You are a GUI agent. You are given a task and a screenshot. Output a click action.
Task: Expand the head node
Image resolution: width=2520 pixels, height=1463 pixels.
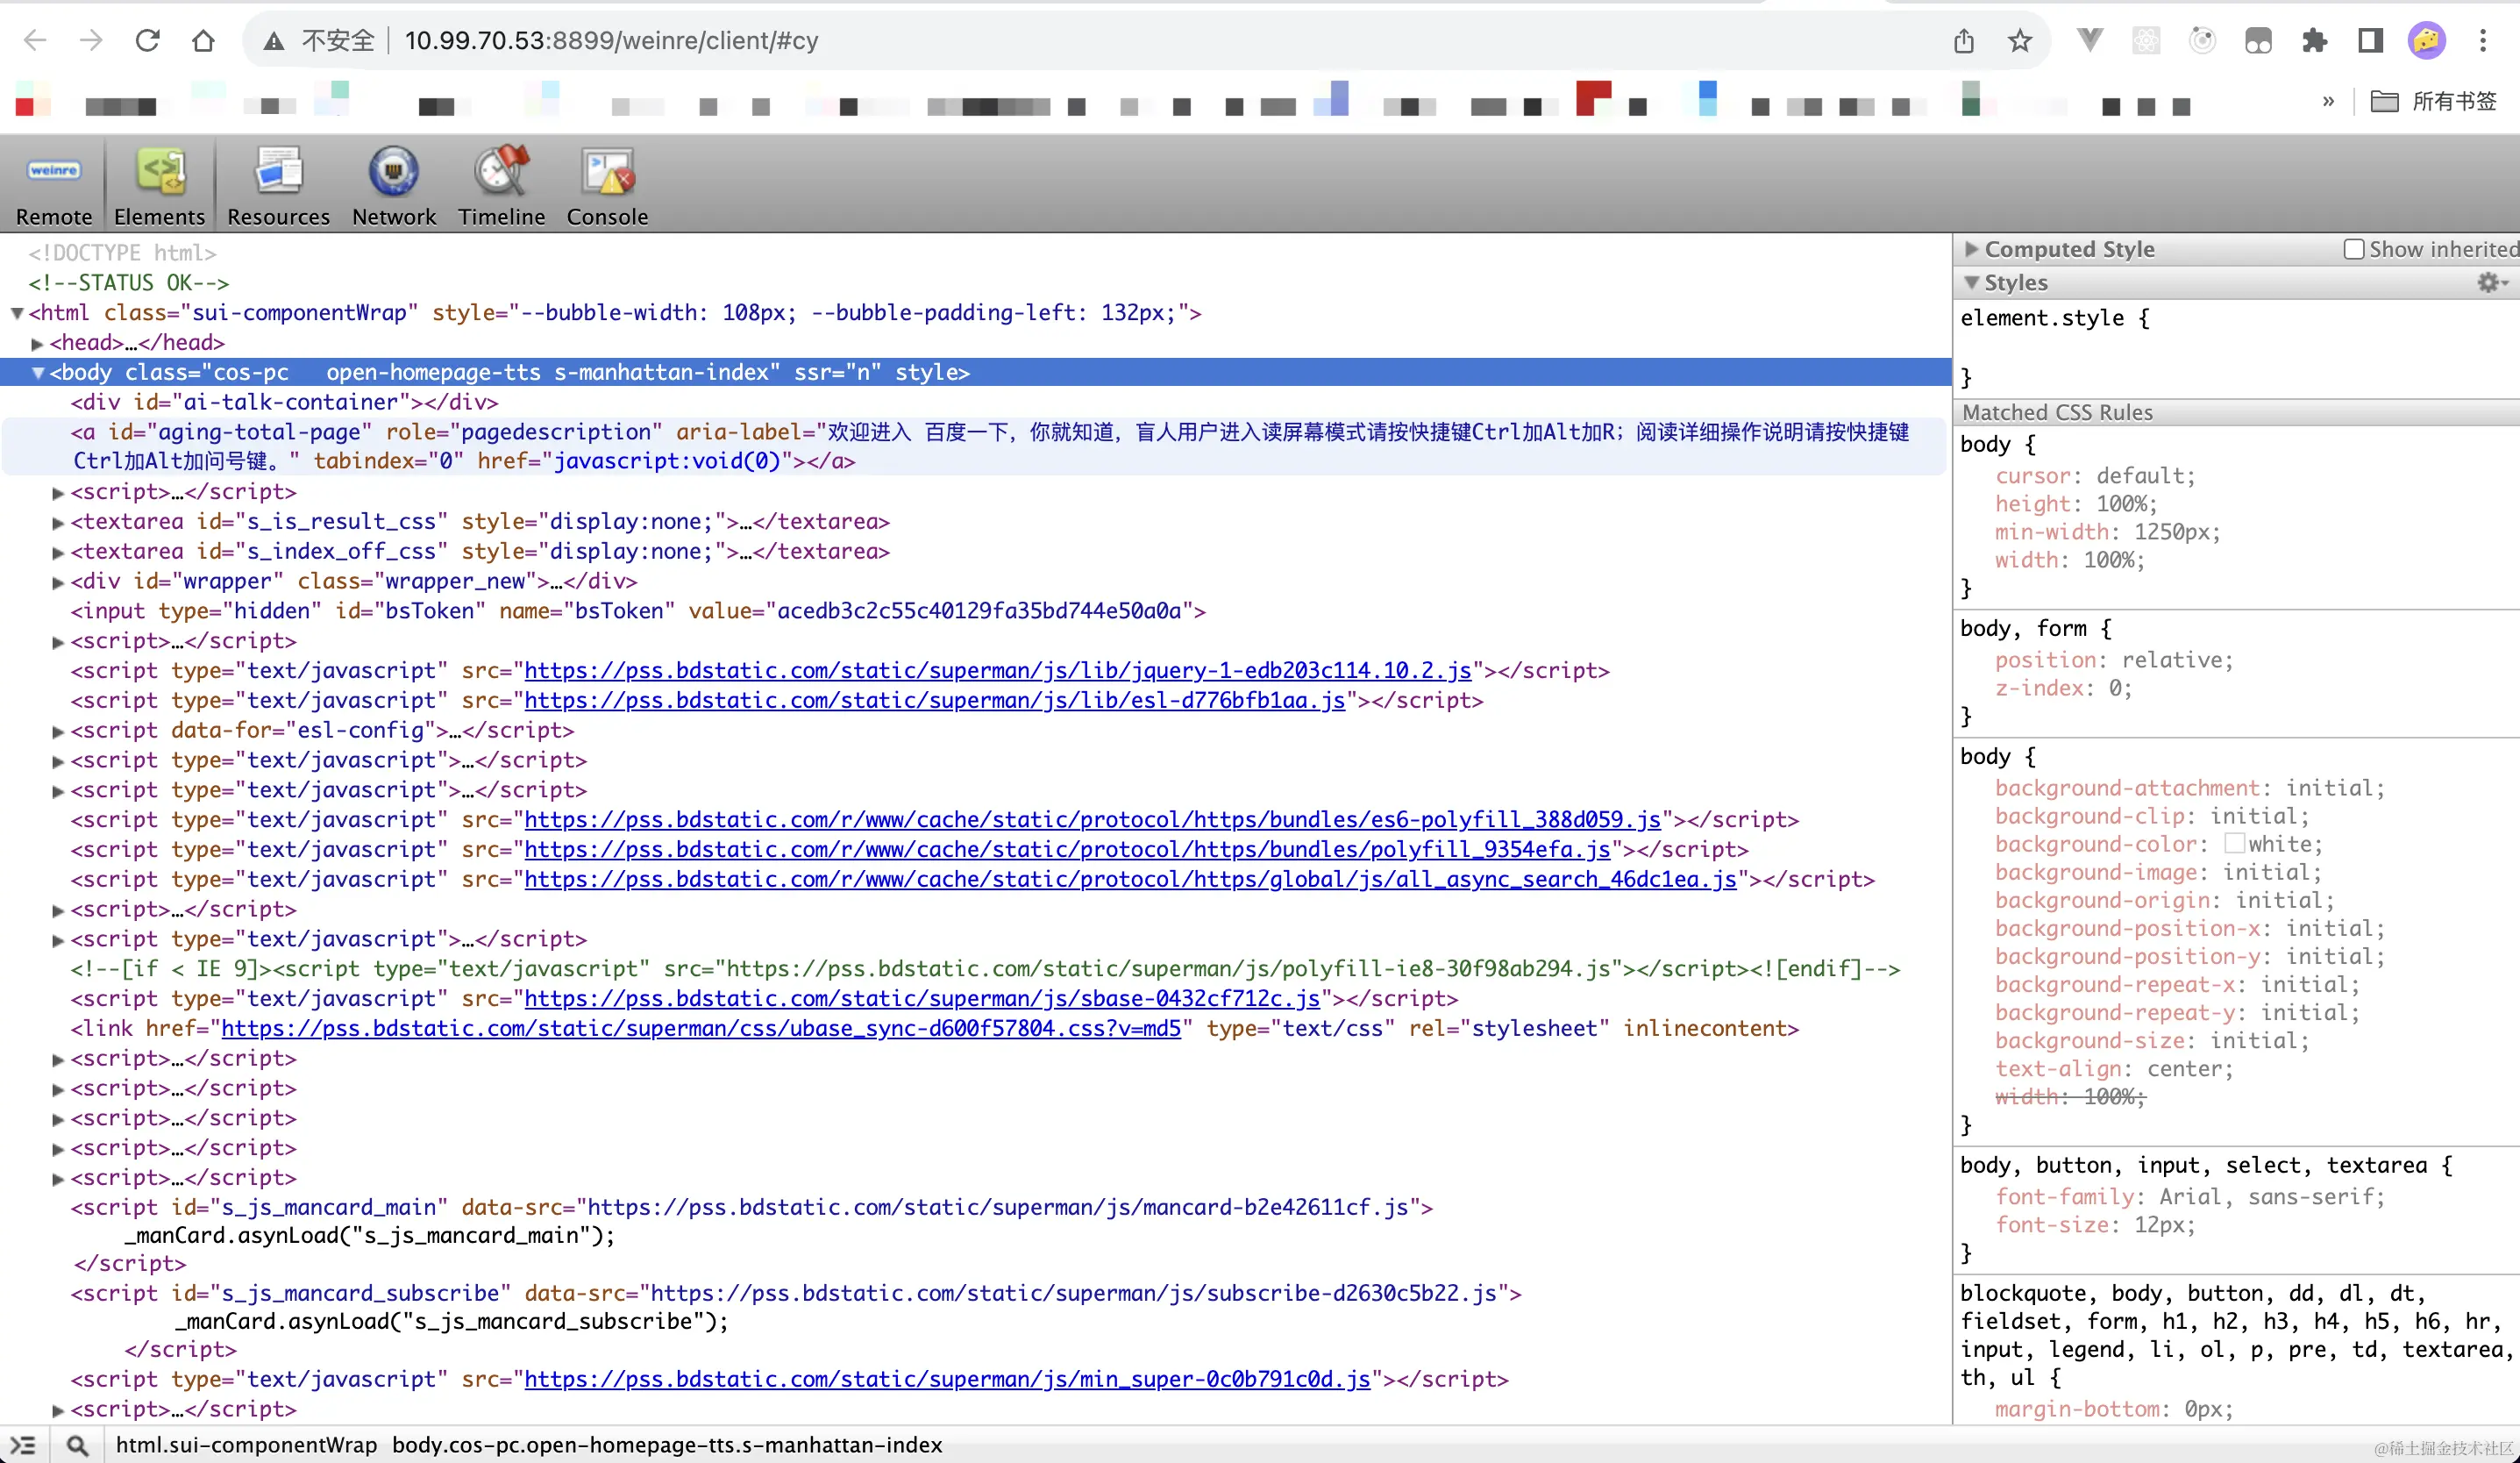pyautogui.click(x=38, y=343)
